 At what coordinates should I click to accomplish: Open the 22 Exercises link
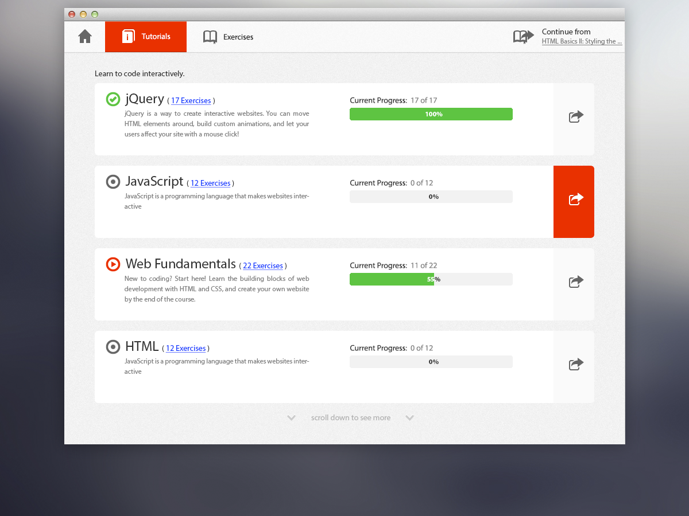click(x=263, y=266)
